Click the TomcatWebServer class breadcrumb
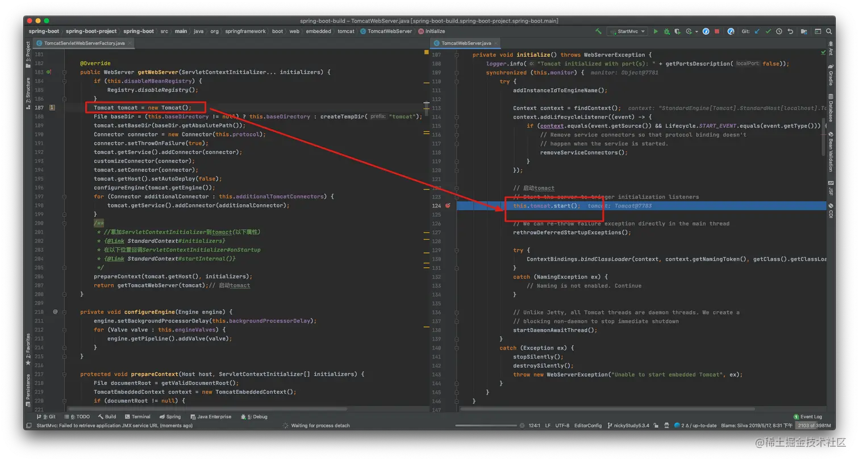This screenshot has width=859, height=461. pyautogui.click(x=386, y=31)
